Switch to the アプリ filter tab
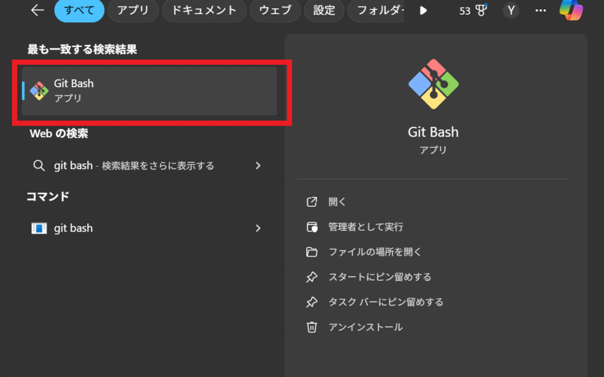This screenshot has width=604, height=377. (x=133, y=11)
